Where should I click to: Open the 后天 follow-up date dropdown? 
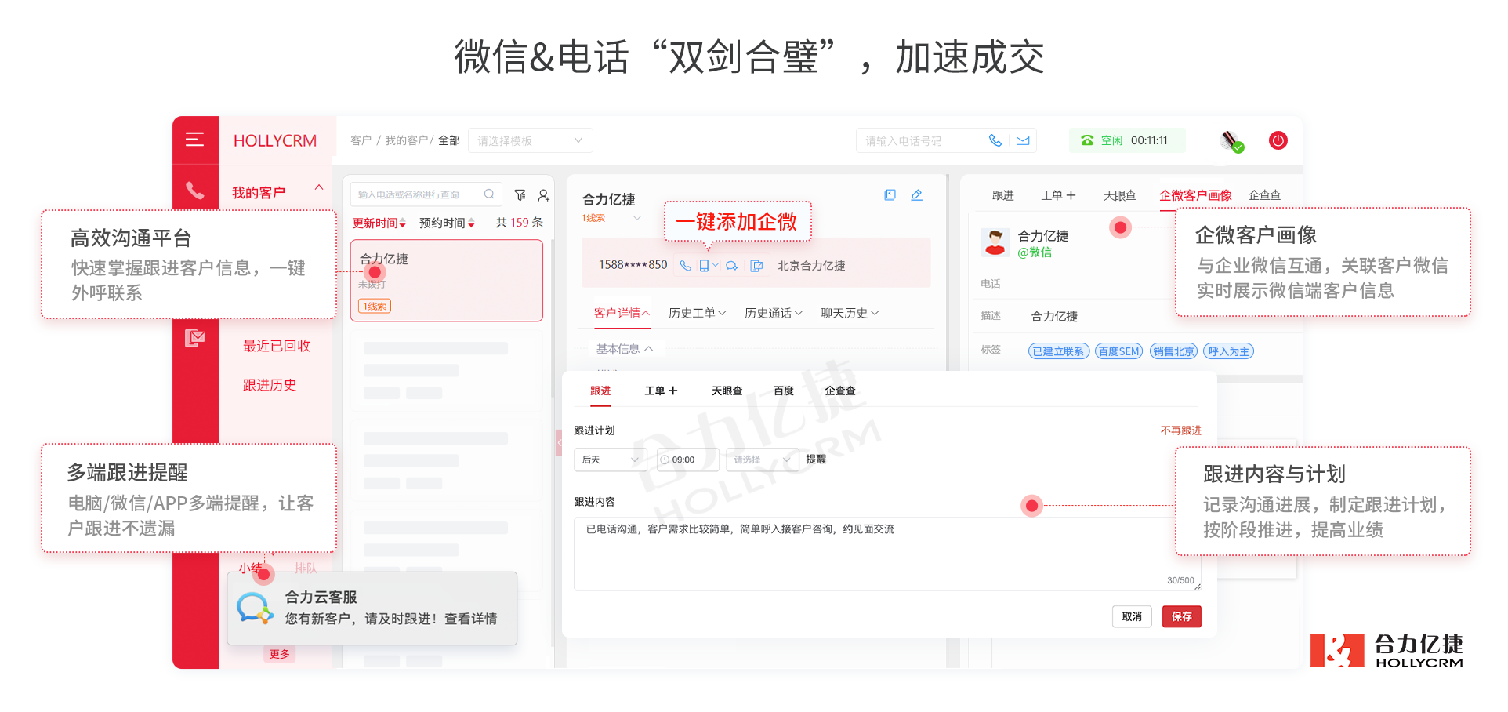610,460
